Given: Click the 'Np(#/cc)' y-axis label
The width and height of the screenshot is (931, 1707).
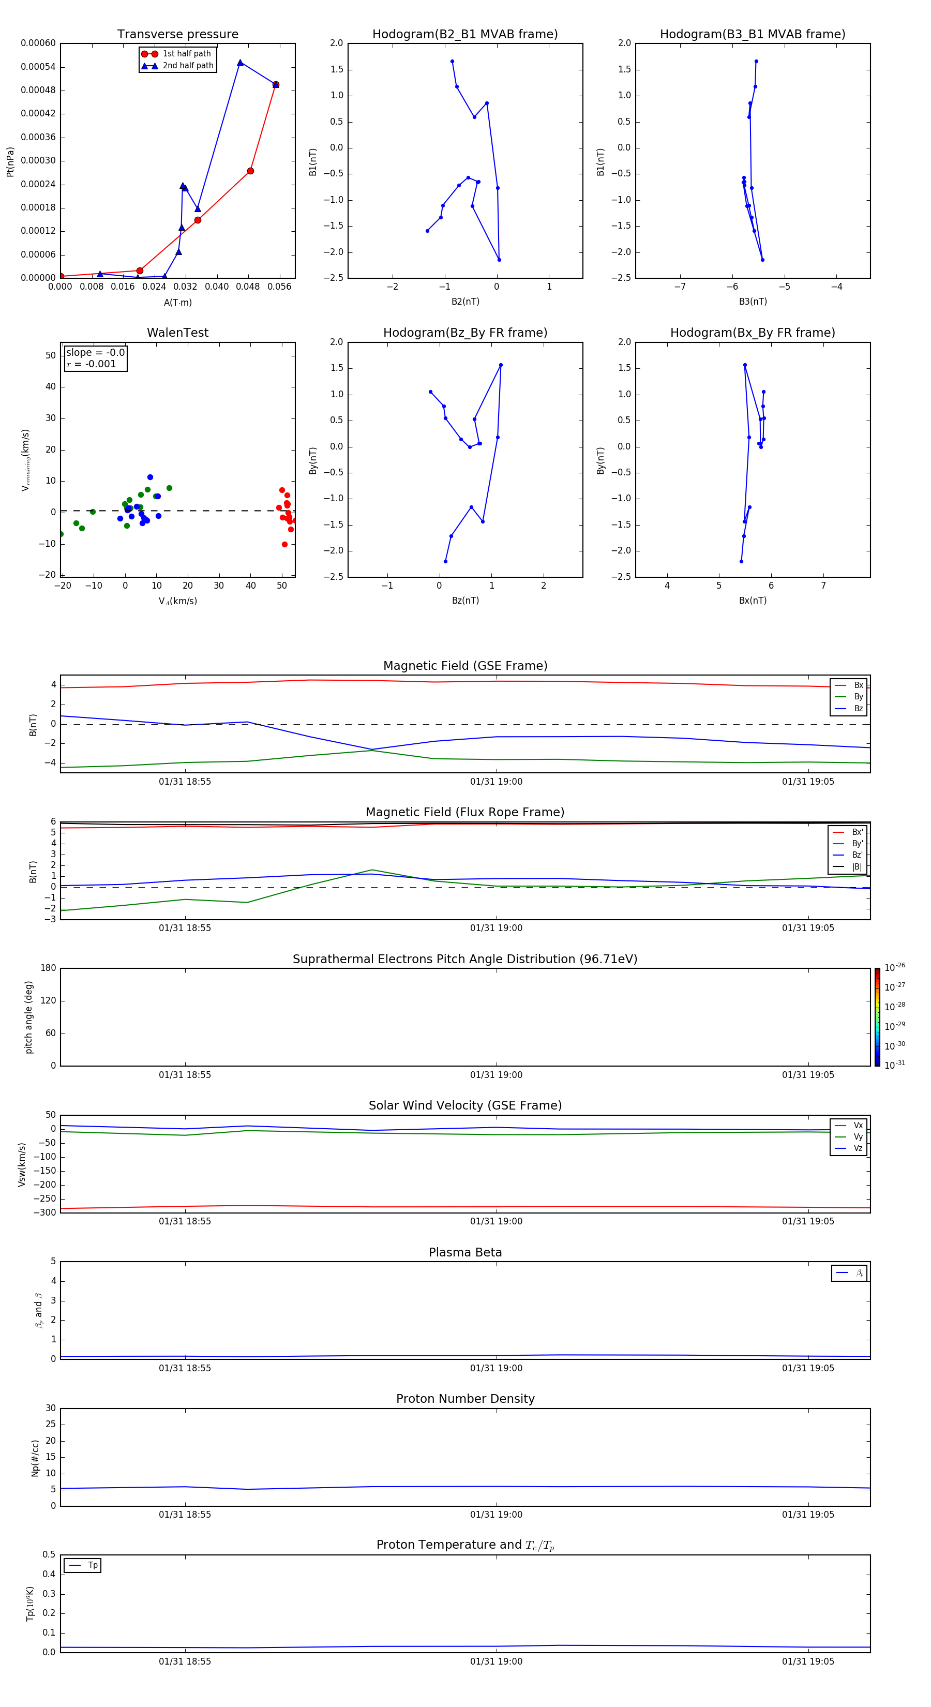Looking at the screenshot, I should pos(35,1458).
